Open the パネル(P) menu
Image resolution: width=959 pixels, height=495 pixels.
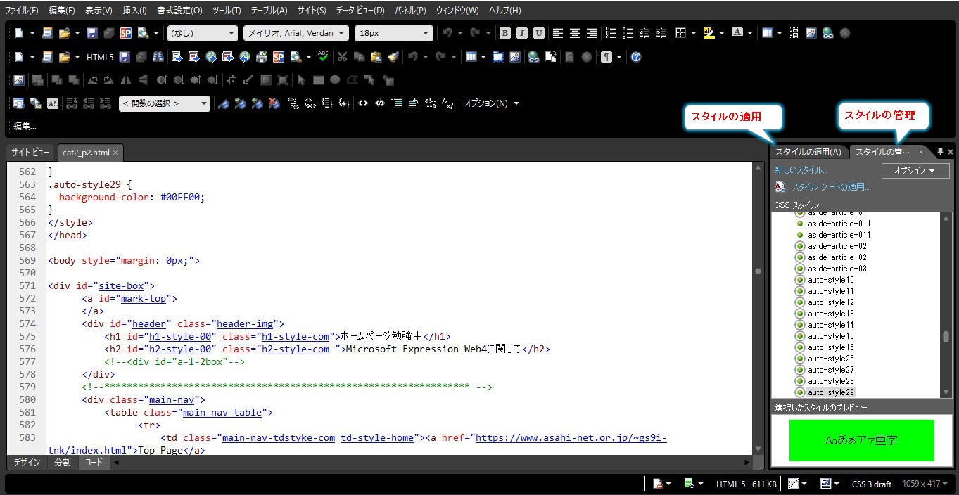[410, 11]
